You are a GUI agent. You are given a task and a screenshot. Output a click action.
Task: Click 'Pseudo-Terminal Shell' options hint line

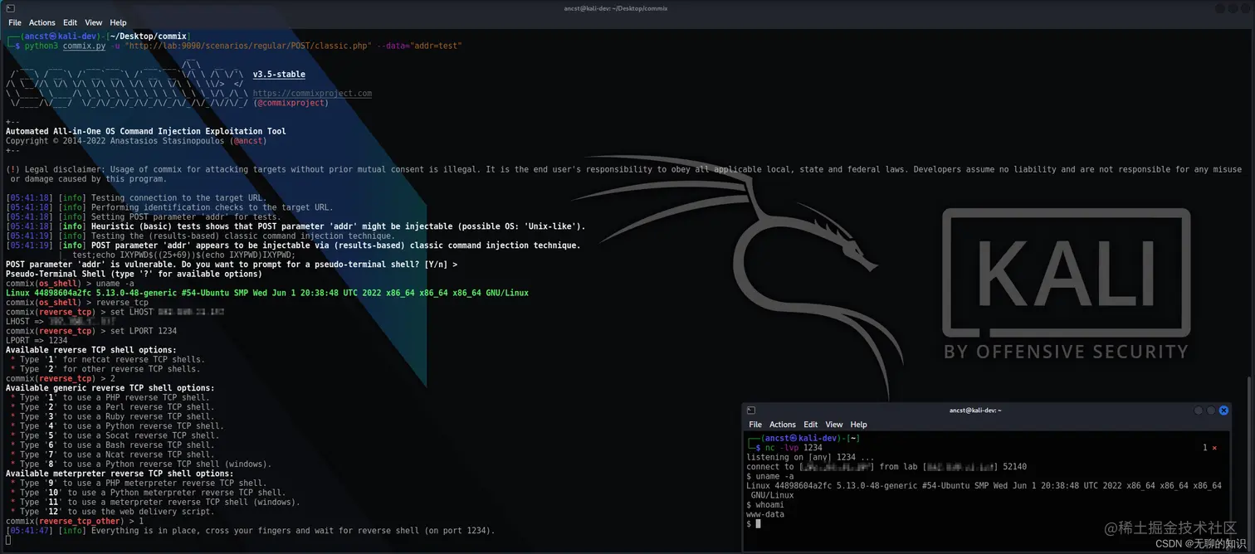coord(134,274)
